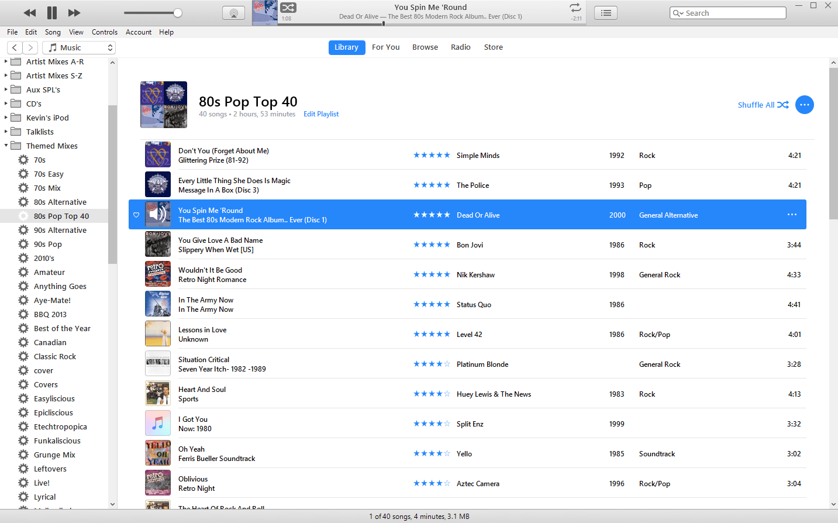Expand the Aux SPL's folder

coord(6,90)
